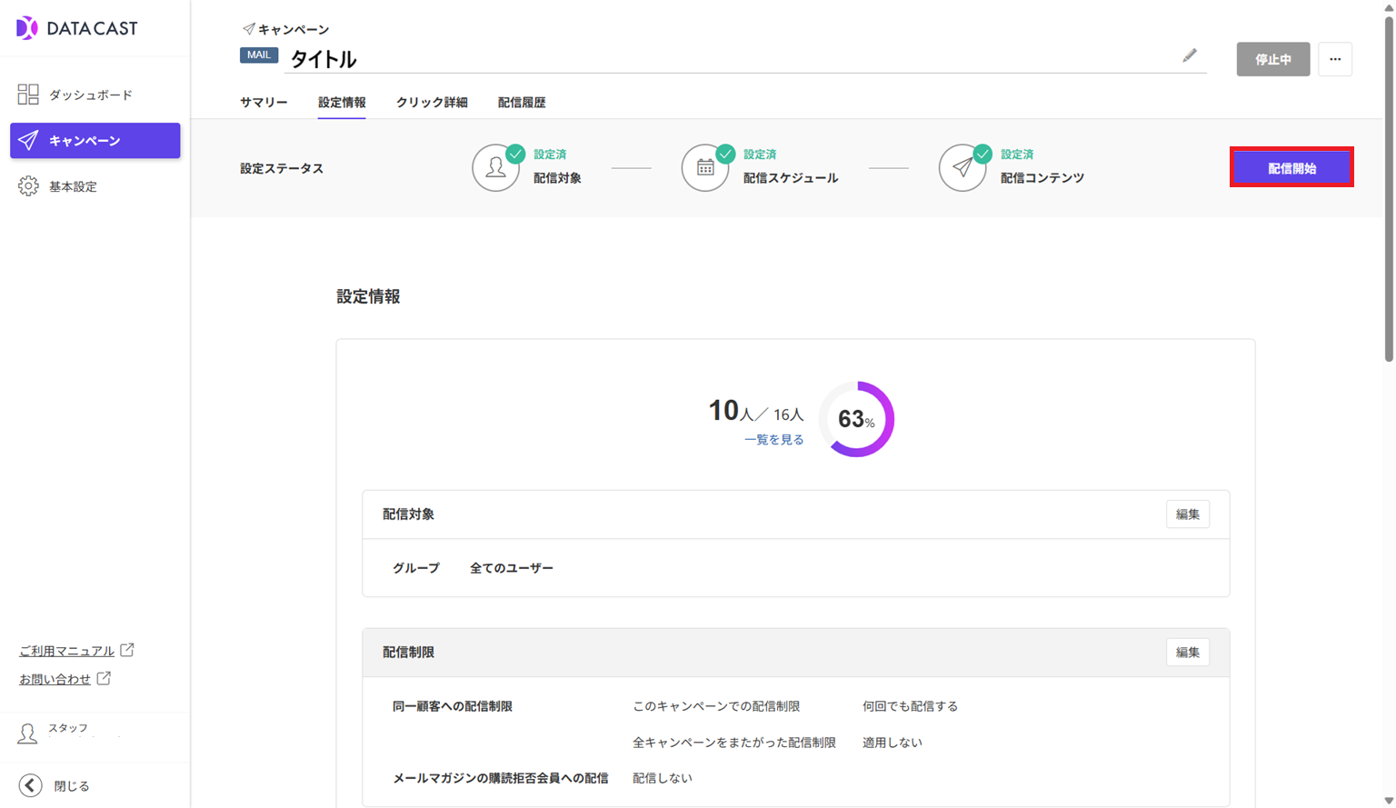The image size is (1396, 808).
Task: Open the three-dot more options menu
Action: point(1334,59)
